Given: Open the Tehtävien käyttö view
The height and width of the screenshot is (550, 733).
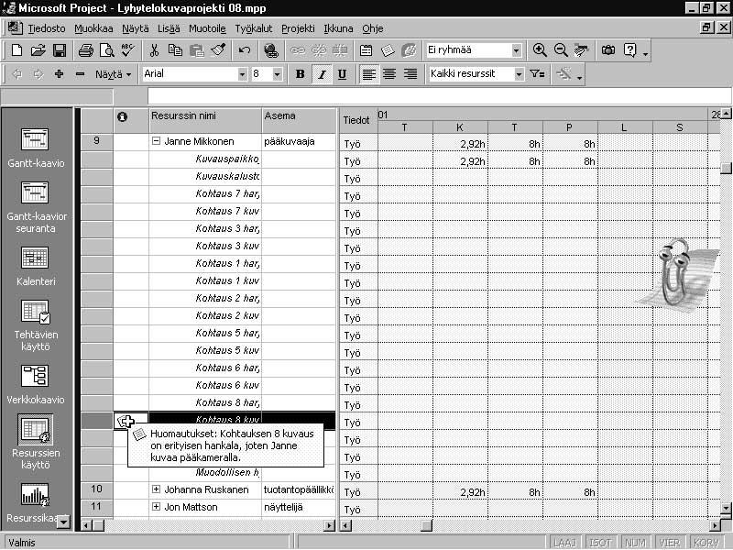Looking at the screenshot, I should [x=36, y=325].
